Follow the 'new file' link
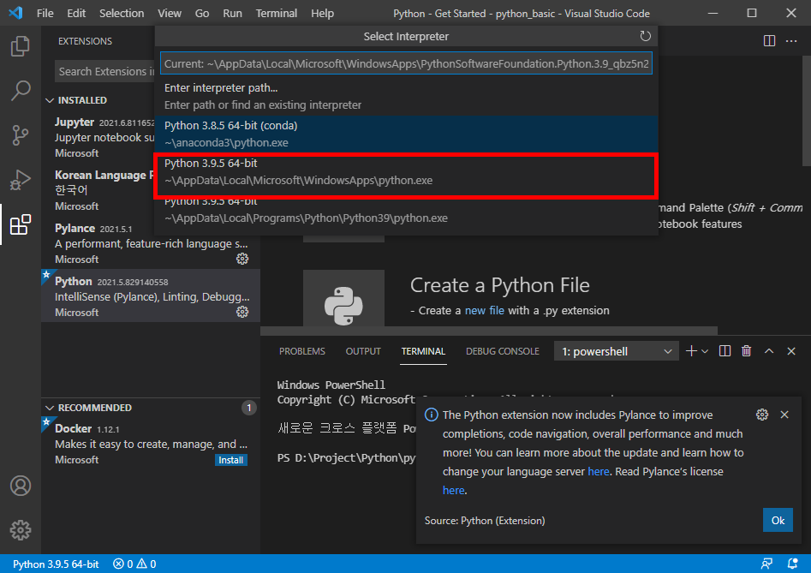The height and width of the screenshot is (573, 811). click(x=484, y=310)
